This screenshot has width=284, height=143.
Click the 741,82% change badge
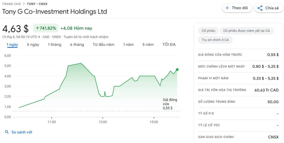pyautogui.click(x=46, y=28)
